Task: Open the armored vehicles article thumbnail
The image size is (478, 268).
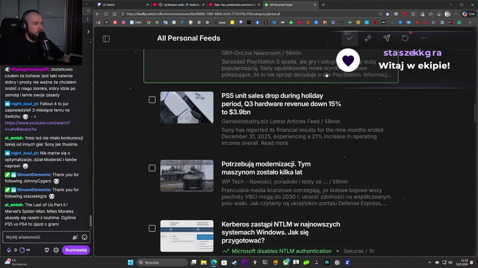Action: (187, 176)
